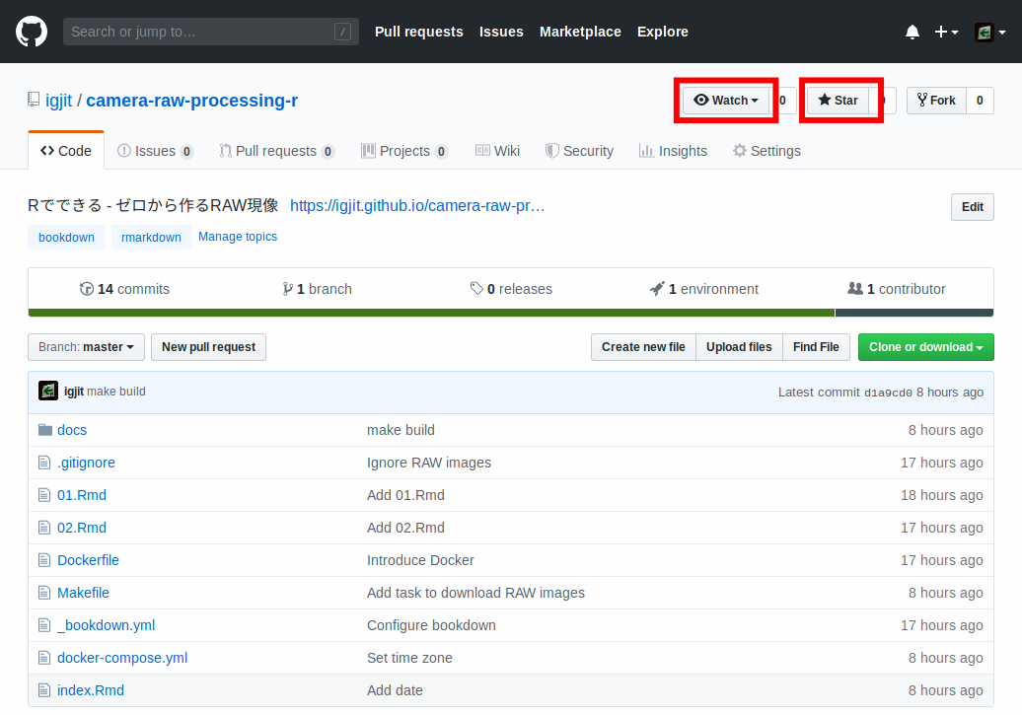This screenshot has width=1022, height=715.
Task: Open the user avatar menu
Action: pos(988,32)
